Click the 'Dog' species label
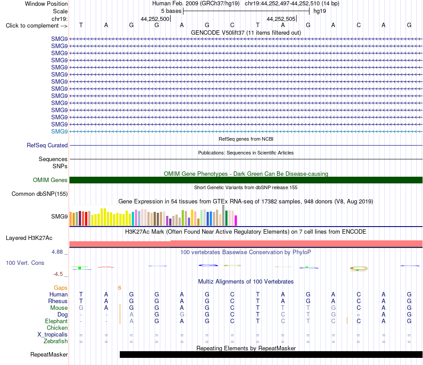Viewport: 423px width, 365px height. pos(62,315)
